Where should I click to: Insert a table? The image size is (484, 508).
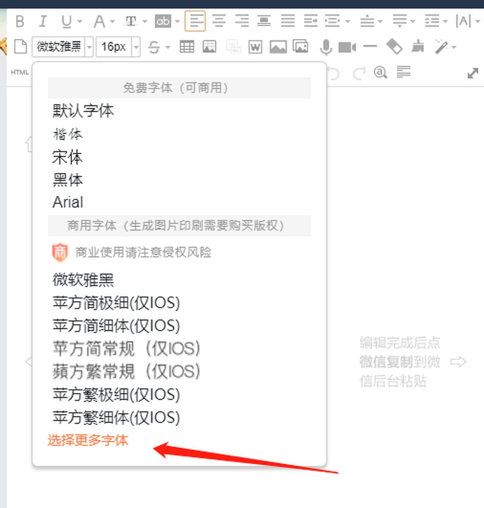pos(187,47)
